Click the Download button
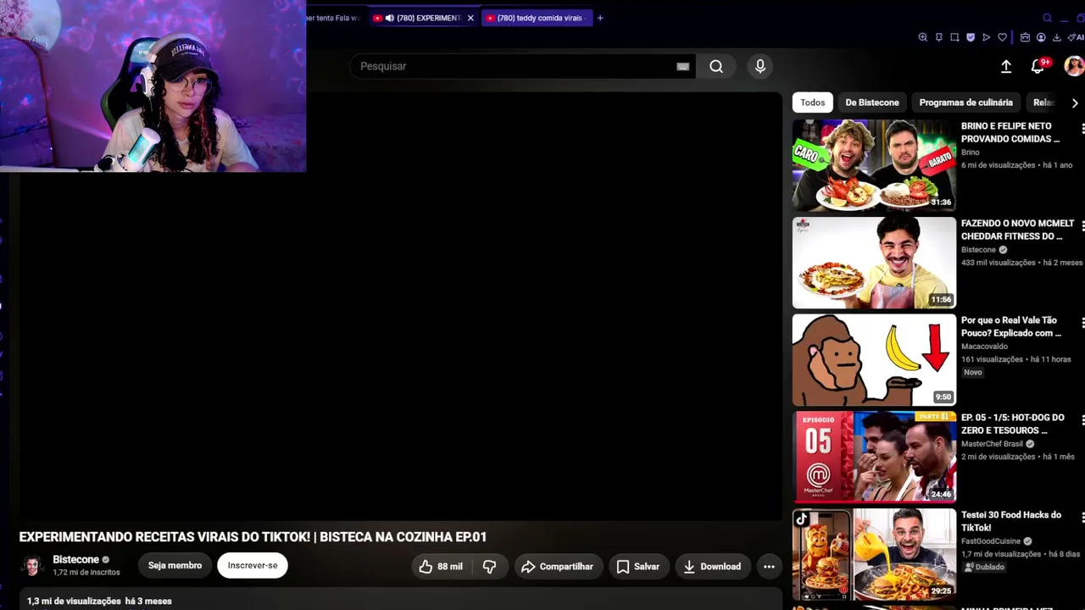This screenshot has width=1085, height=610. pos(713,567)
